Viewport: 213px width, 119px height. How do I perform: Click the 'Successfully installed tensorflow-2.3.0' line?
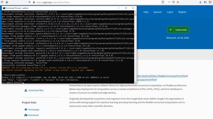(23, 65)
